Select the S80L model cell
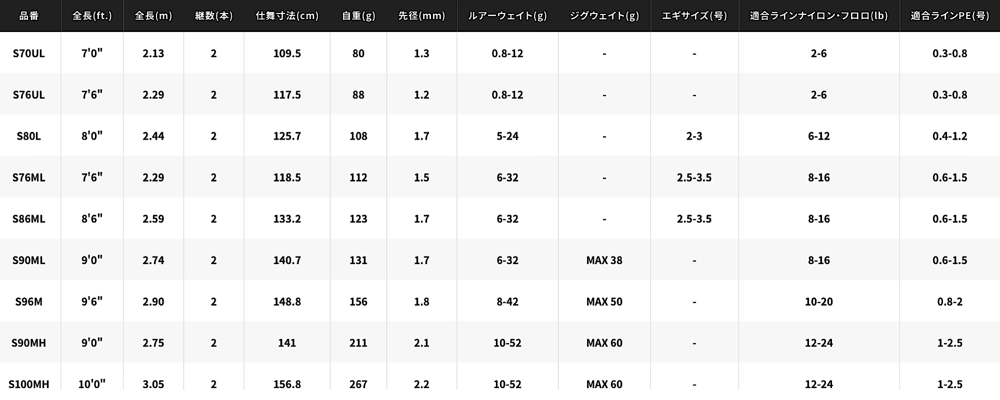 29,136
